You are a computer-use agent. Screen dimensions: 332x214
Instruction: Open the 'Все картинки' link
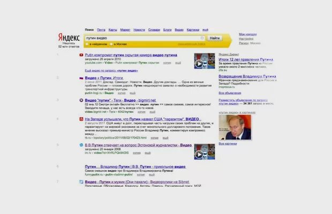(x=228, y=143)
